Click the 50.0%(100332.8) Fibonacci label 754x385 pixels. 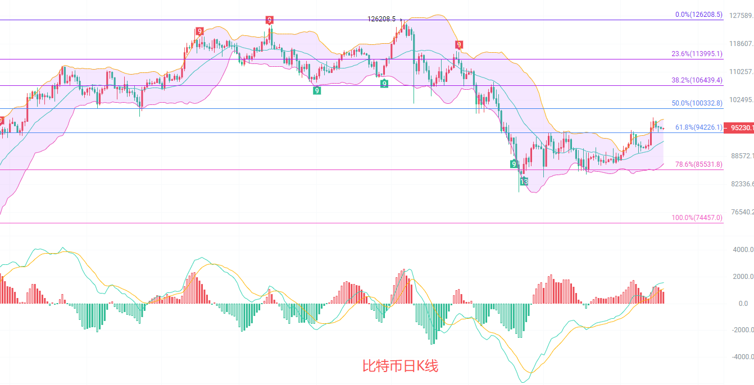(697, 103)
